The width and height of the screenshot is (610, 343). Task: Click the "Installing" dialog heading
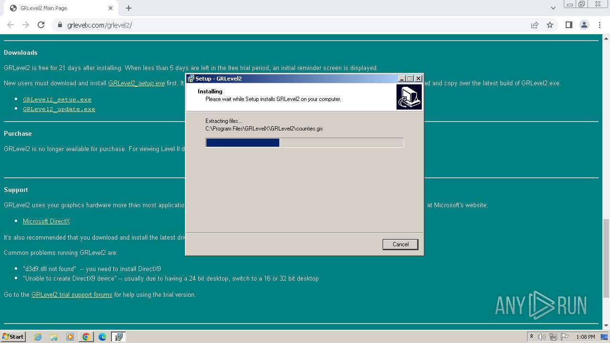coord(210,91)
